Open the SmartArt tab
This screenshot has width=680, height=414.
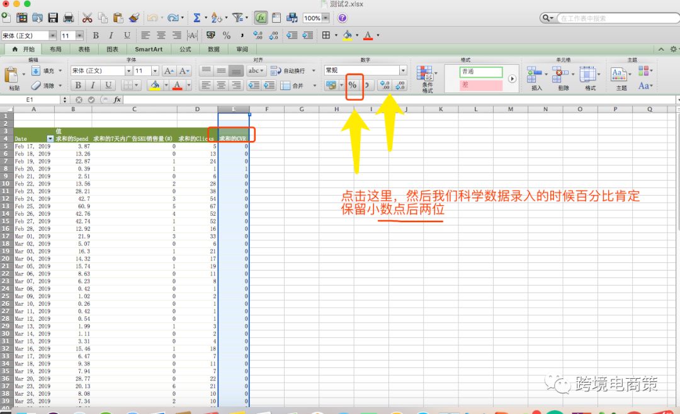pos(149,49)
